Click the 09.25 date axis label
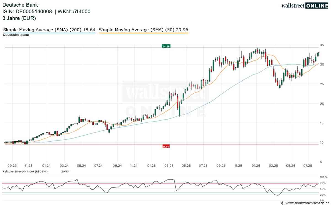 221,166
